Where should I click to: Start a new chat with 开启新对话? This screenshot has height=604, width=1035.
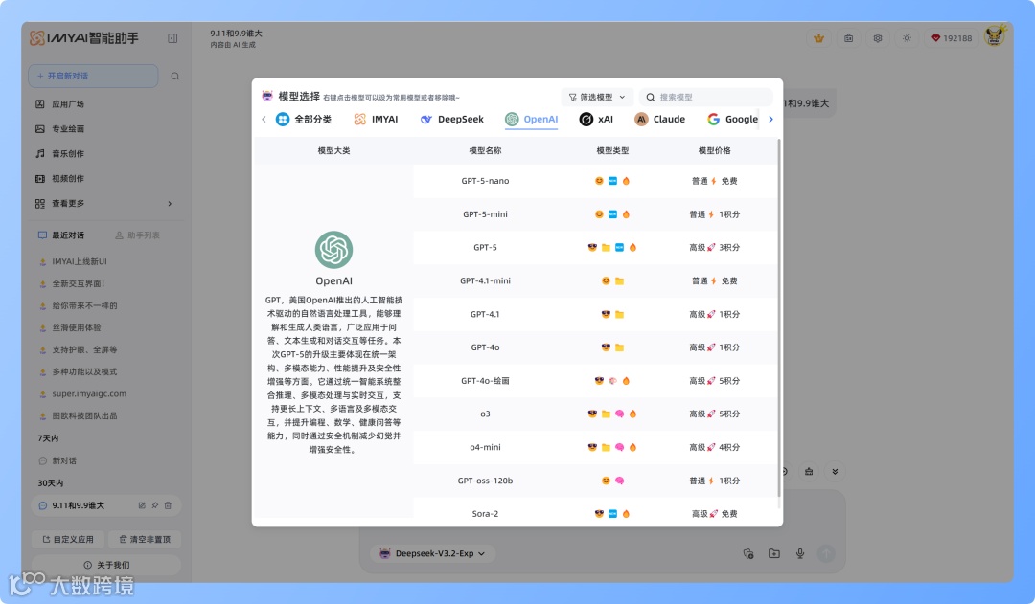point(93,76)
